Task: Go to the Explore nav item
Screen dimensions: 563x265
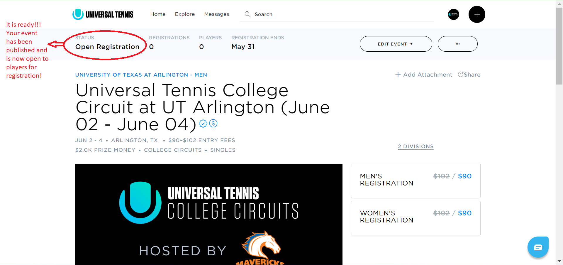Action: pos(185,14)
